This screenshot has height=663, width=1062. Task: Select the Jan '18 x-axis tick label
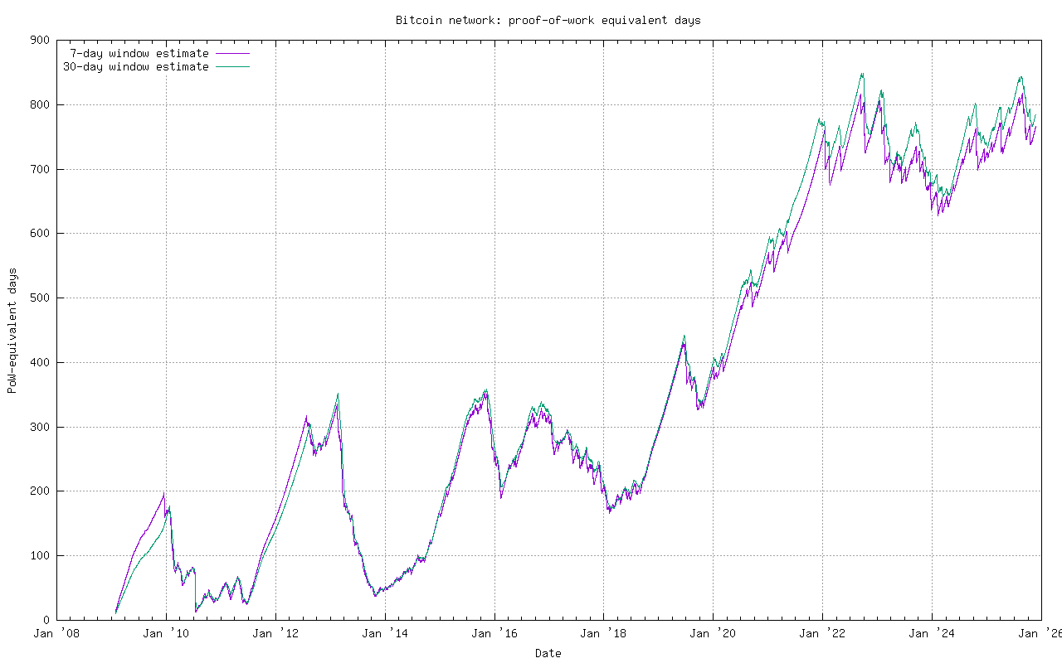(x=603, y=634)
